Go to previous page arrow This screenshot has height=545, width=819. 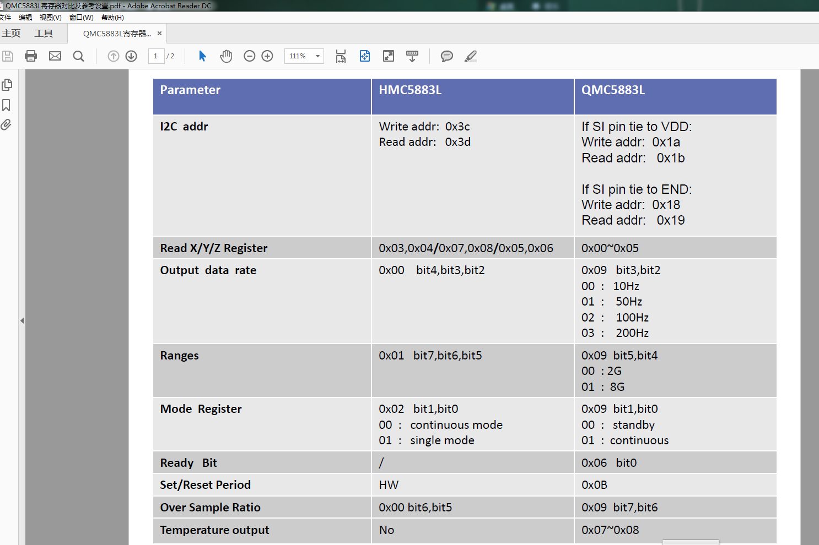coord(114,56)
